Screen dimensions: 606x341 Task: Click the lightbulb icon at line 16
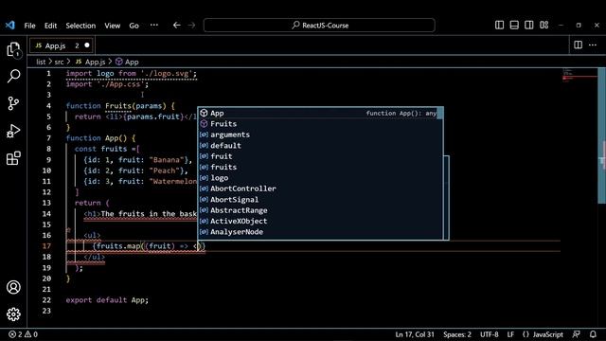(68, 230)
